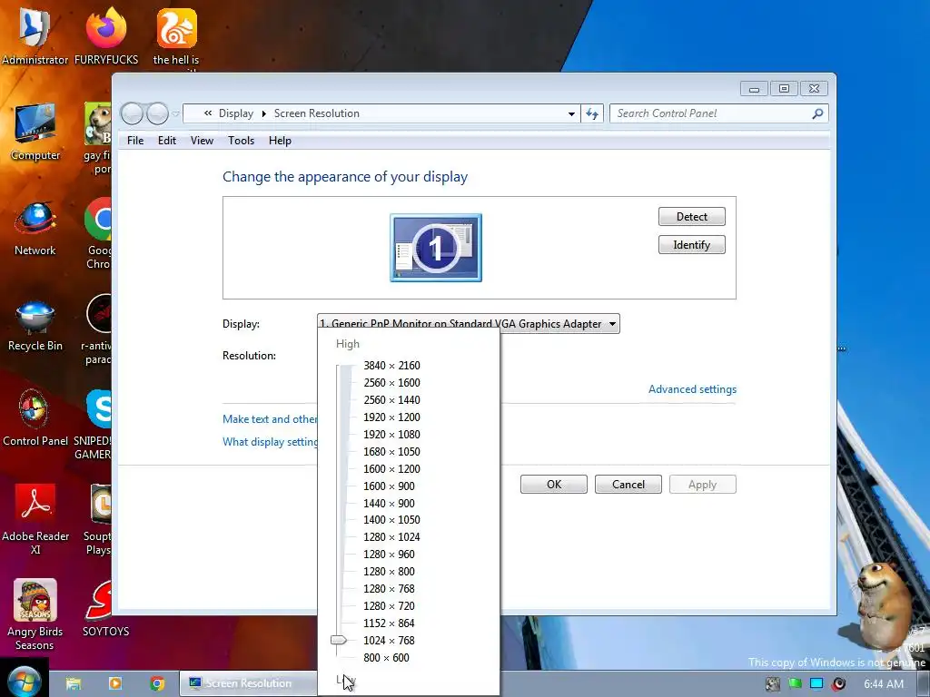
Task: Open the Display monitor dropdown
Action: [468, 324]
